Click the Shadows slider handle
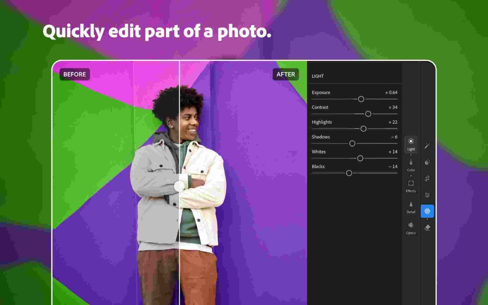This screenshot has height=305, width=488. (352, 144)
